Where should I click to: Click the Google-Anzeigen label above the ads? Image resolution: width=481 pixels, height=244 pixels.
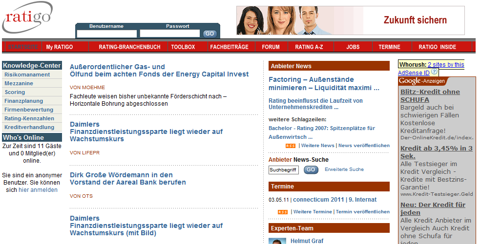point(422,81)
